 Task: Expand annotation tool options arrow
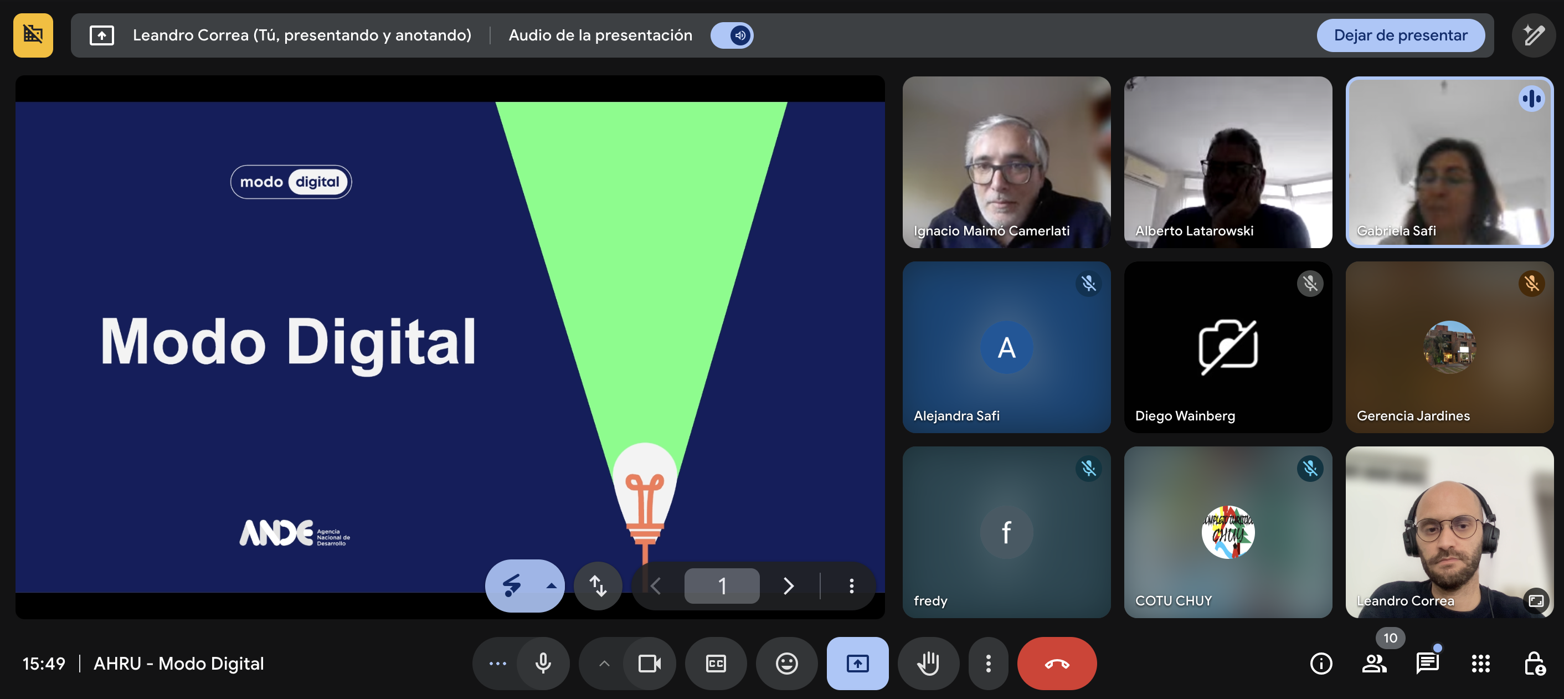[551, 585]
